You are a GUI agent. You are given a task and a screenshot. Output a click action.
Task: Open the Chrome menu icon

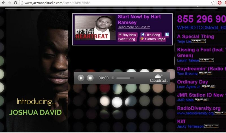click(225, 3)
